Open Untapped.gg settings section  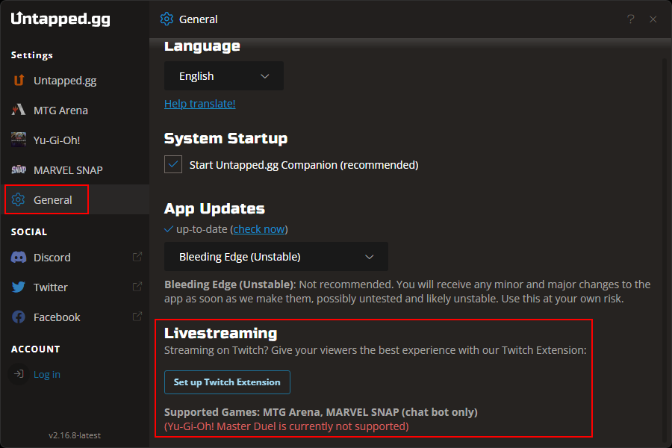(x=75, y=80)
